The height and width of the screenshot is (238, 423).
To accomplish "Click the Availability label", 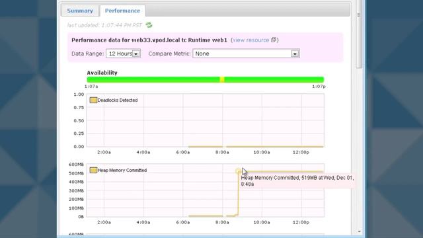I will (x=102, y=73).
